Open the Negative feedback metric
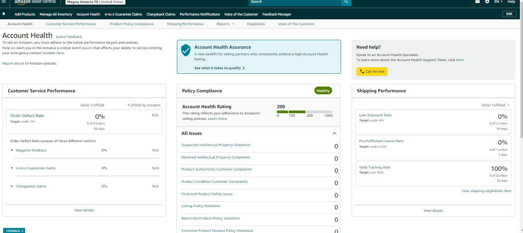This screenshot has width=523, height=233. coord(31,150)
